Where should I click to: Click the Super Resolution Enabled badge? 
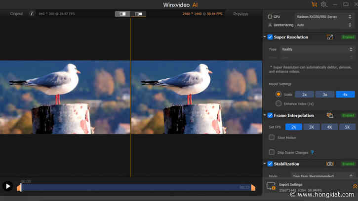point(348,37)
